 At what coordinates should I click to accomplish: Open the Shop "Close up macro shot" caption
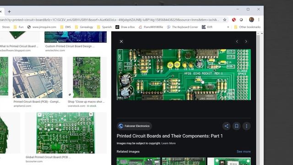86,102
